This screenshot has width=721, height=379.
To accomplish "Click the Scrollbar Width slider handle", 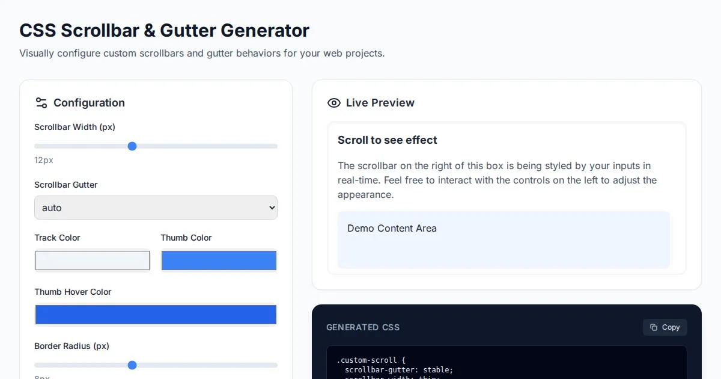I will pyautogui.click(x=132, y=146).
